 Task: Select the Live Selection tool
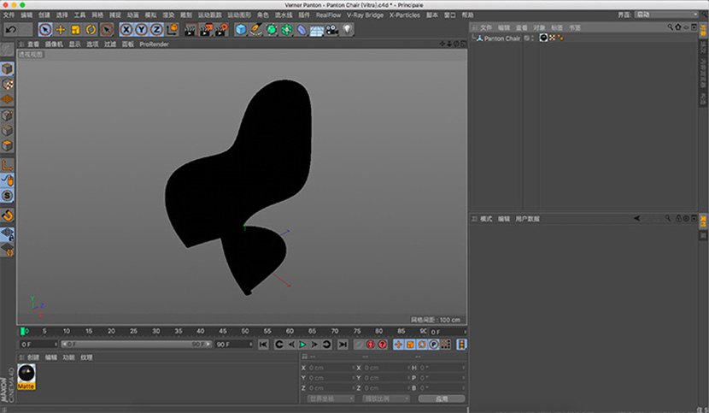tap(44, 29)
